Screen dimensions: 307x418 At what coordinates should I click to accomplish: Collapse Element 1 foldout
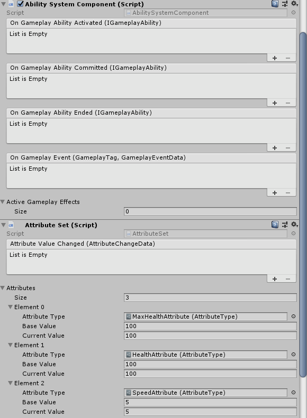[11, 345]
